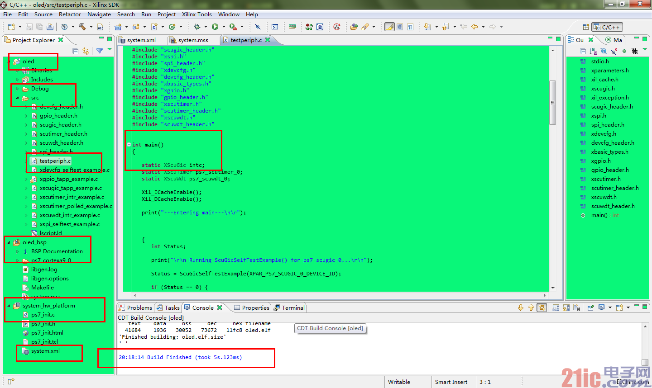Click the green Run button in toolbar

(215, 27)
